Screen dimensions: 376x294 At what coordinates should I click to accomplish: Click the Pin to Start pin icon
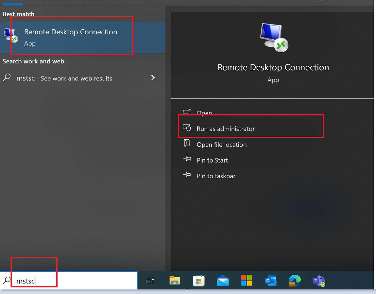click(x=187, y=159)
